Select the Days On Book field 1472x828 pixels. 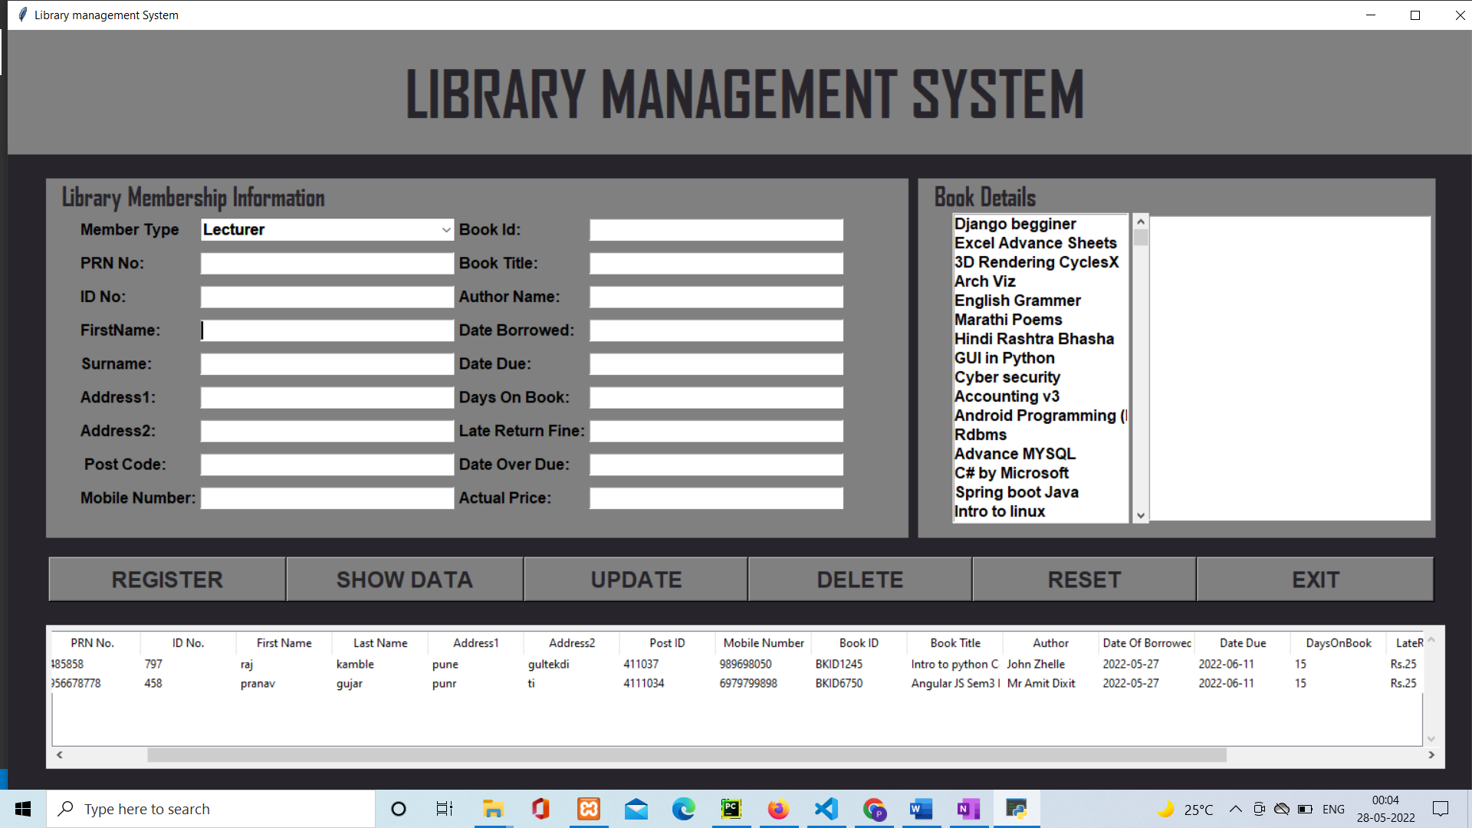716,398
